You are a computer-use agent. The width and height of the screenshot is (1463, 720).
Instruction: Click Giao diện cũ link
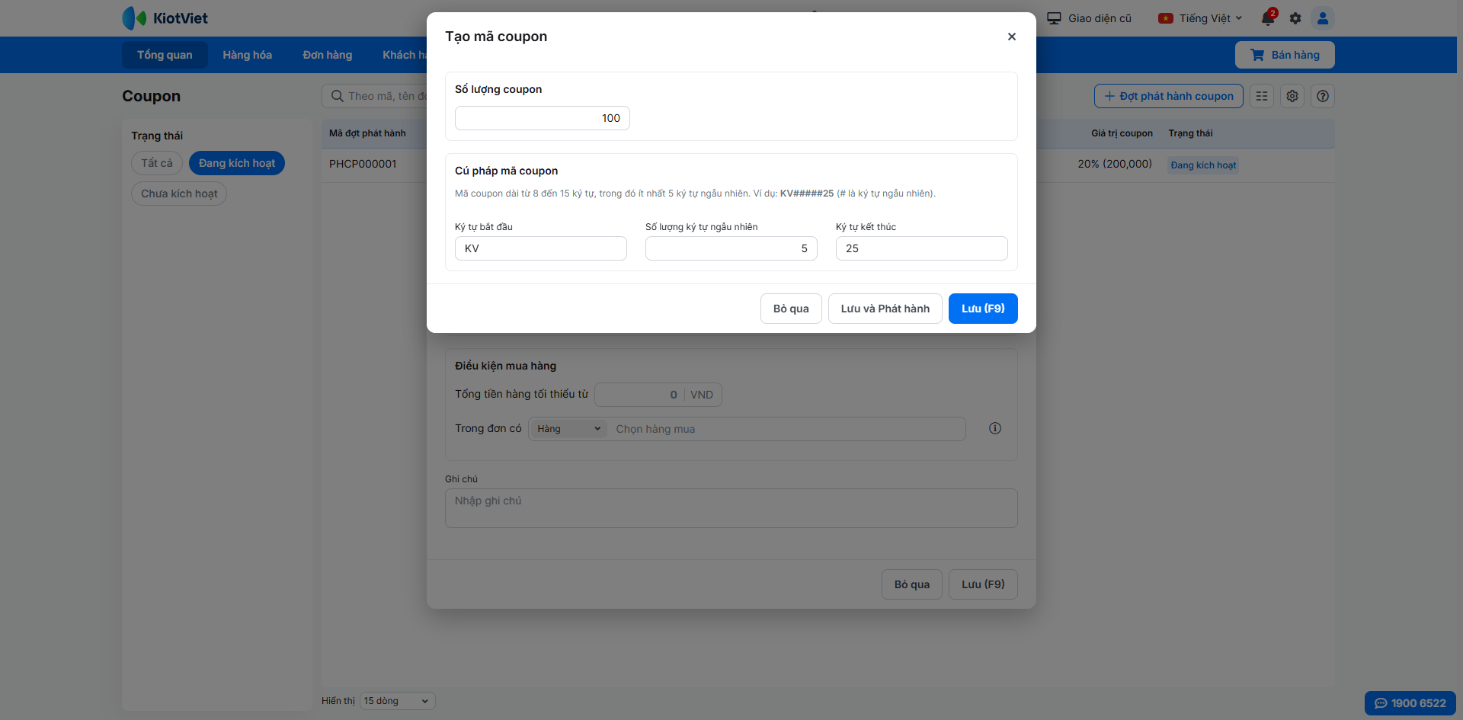pos(1100,18)
